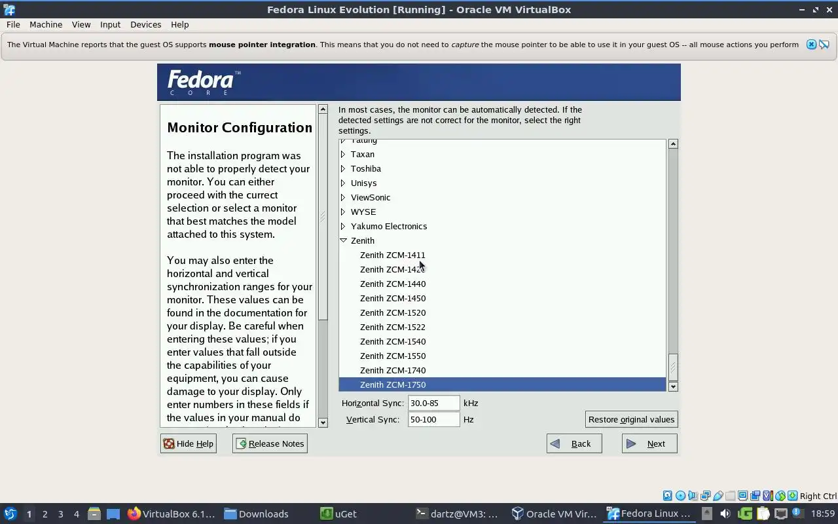The width and height of the screenshot is (838, 524).
Task: Click the optical drive status icon
Action: click(680, 496)
